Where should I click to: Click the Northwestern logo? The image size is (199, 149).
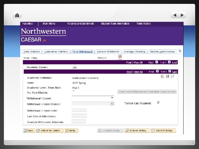pos(44,31)
